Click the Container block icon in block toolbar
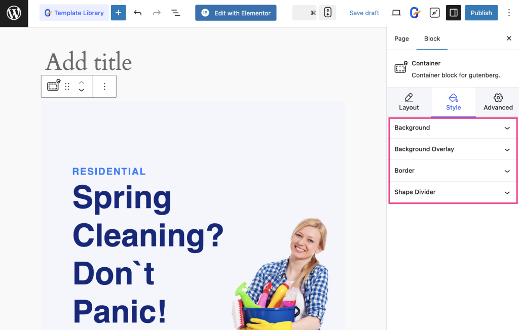Screen dimensions: 519x330 (x=53, y=86)
